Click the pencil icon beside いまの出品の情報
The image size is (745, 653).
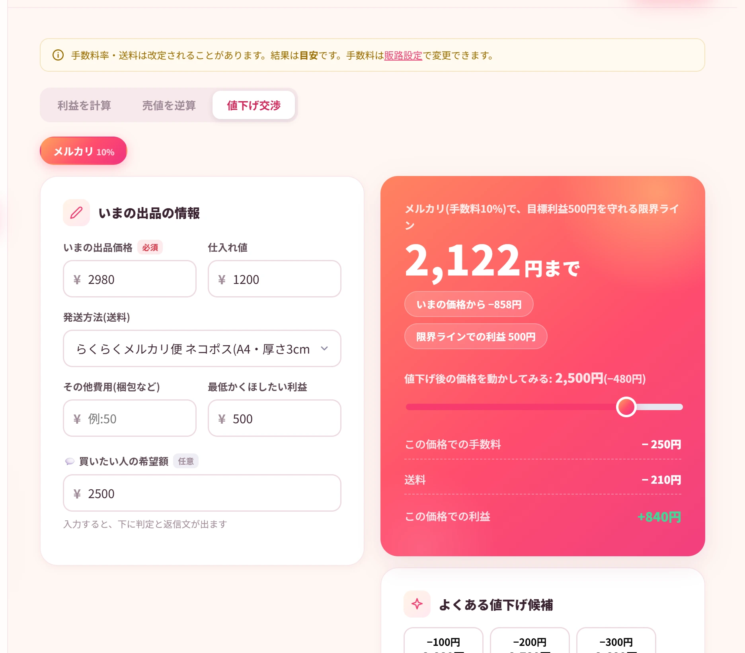tap(76, 213)
